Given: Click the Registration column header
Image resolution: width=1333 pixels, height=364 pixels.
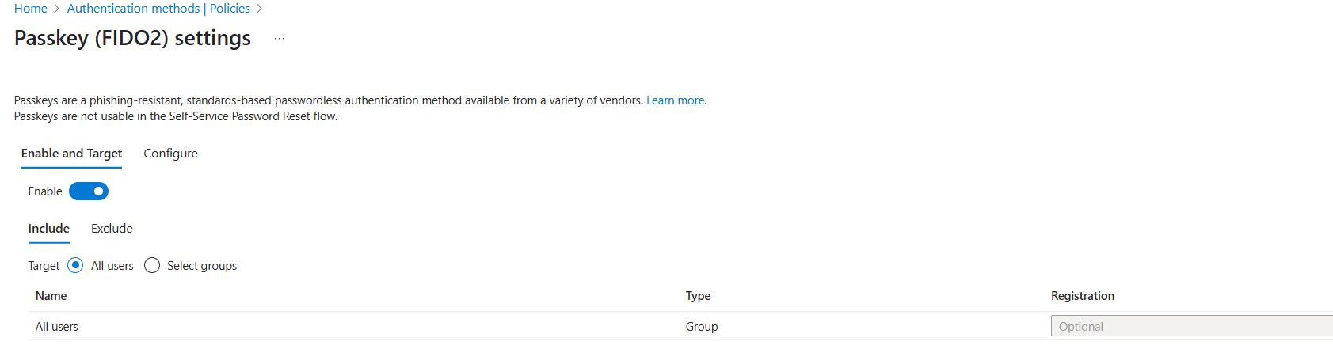Looking at the screenshot, I should click(1083, 296).
